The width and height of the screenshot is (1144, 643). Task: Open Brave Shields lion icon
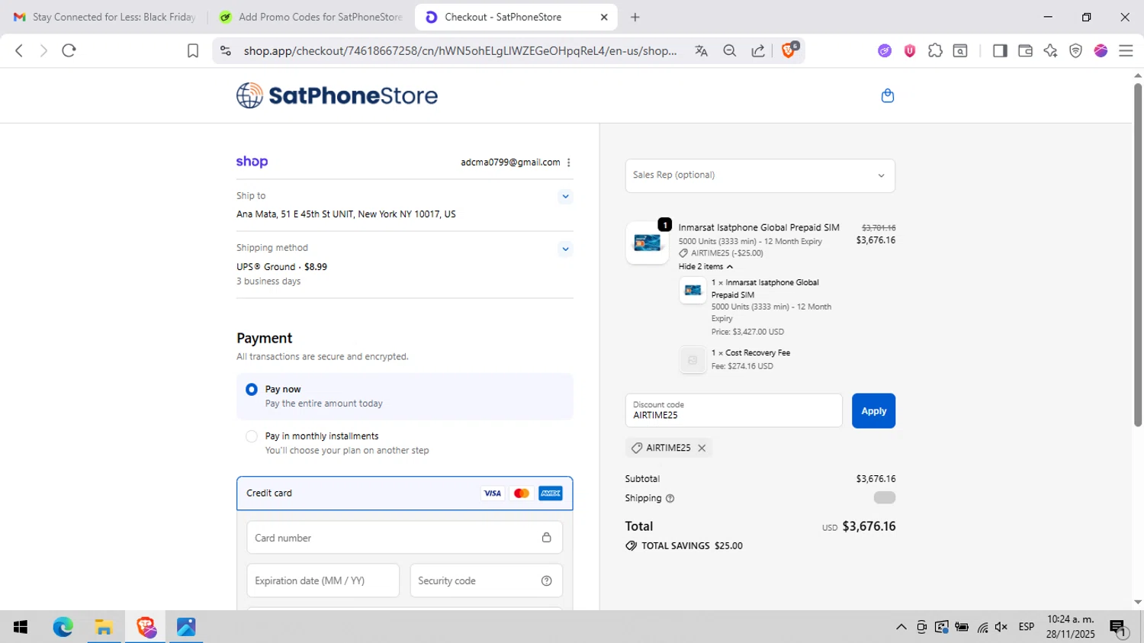pos(789,50)
